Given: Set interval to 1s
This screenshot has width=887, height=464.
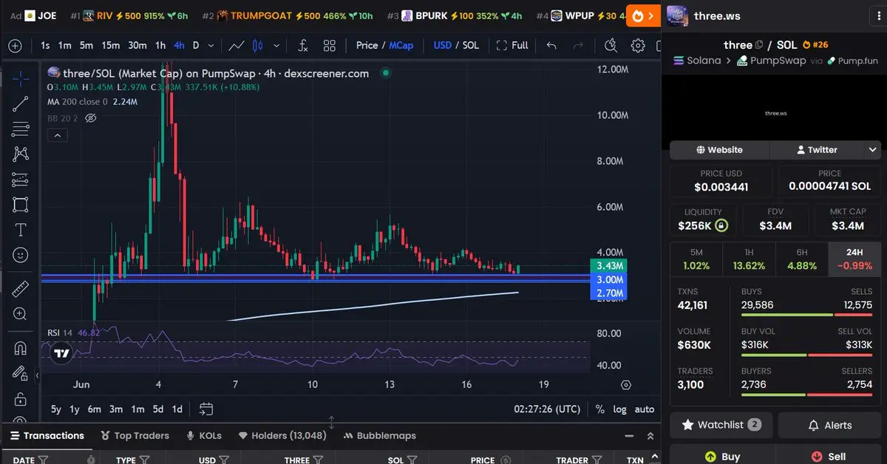Looking at the screenshot, I should click(x=45, y=46).
